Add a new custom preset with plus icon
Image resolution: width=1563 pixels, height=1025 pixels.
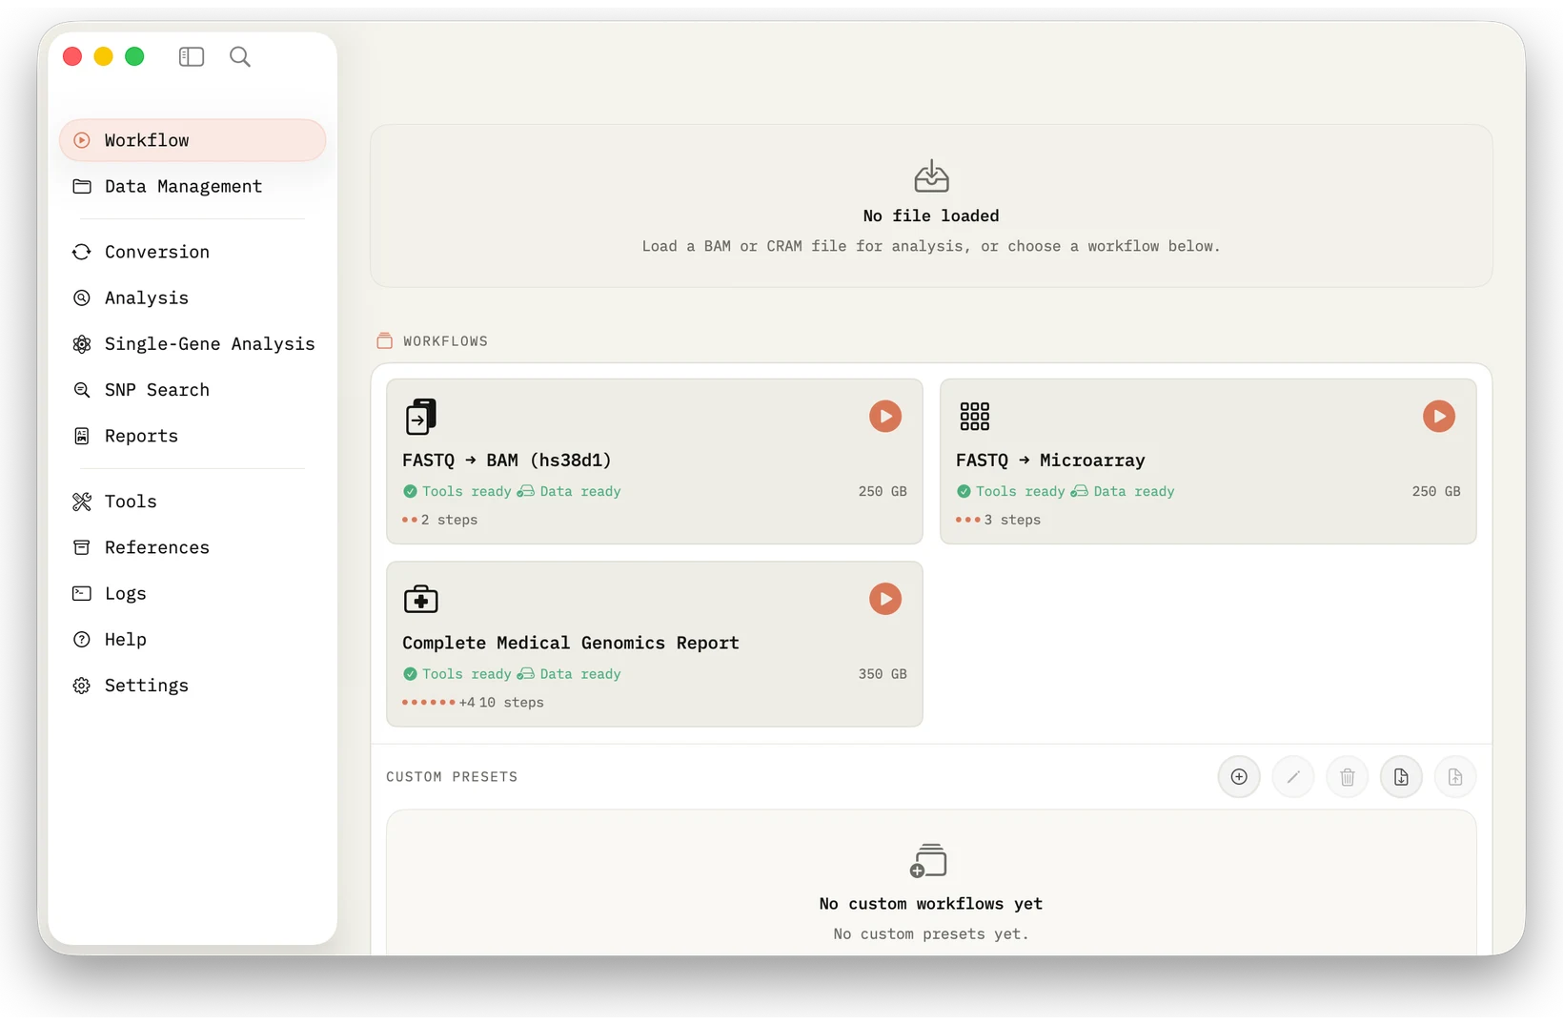(1239, 777)
